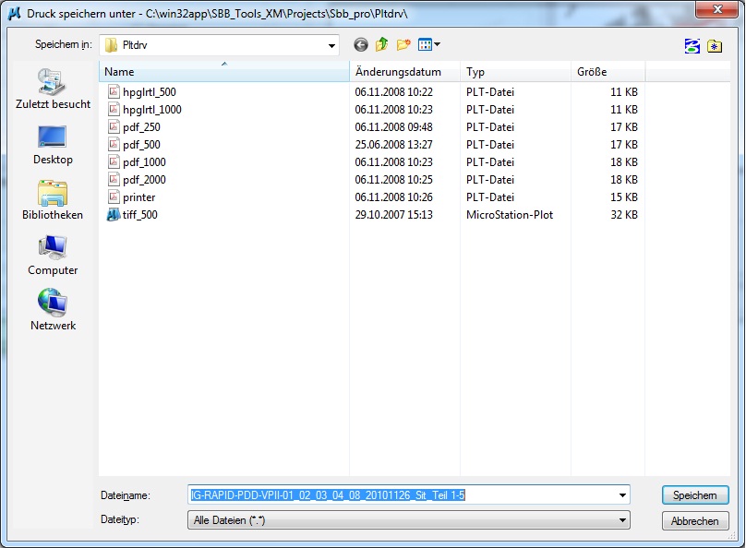Image resolution: width=746 pixels, height=548 pixels.
Task: Open the Dateityp combo box
Action: (409, 520)
